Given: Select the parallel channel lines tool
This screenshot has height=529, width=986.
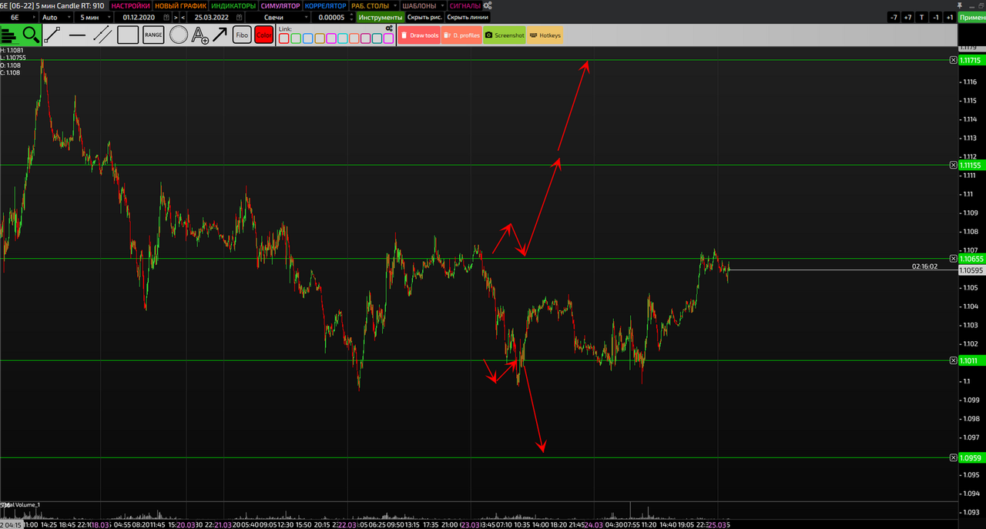Looking at the screenshot, I should pyautogui.click(x=102, y=35).
